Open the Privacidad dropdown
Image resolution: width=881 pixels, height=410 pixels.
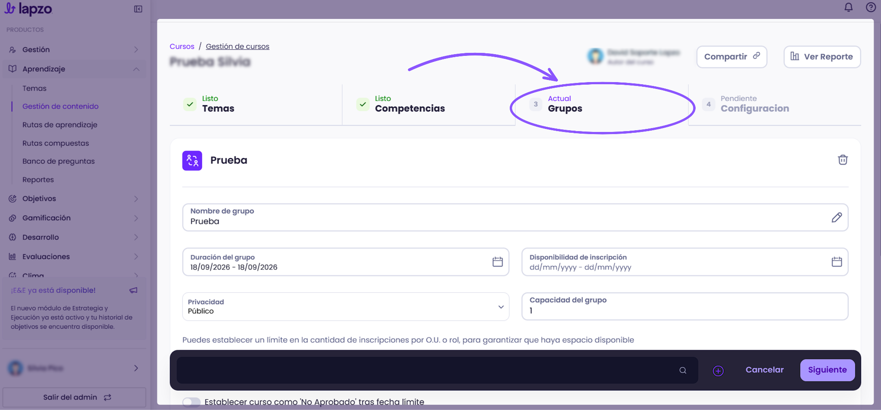coord(346,307)
